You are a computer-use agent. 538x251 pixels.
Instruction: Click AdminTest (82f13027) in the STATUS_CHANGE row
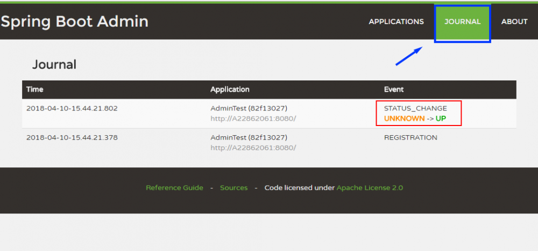coord(249,108)
